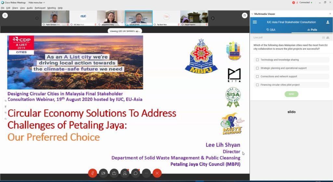
Task: Check Strategic planning and operational support
Action: 257,68
